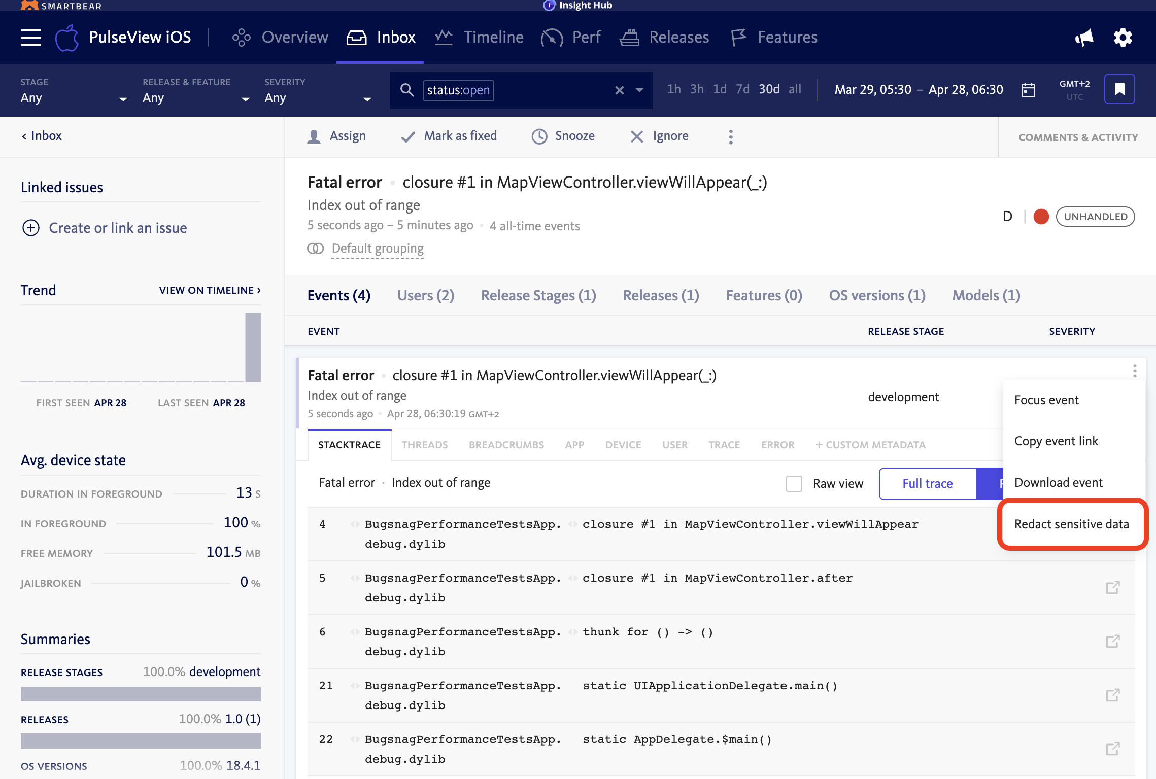The width and height of the screenshot is (1156, 779).
Task: Click the Release Stages development summary bar
Action: pos(141,694)
